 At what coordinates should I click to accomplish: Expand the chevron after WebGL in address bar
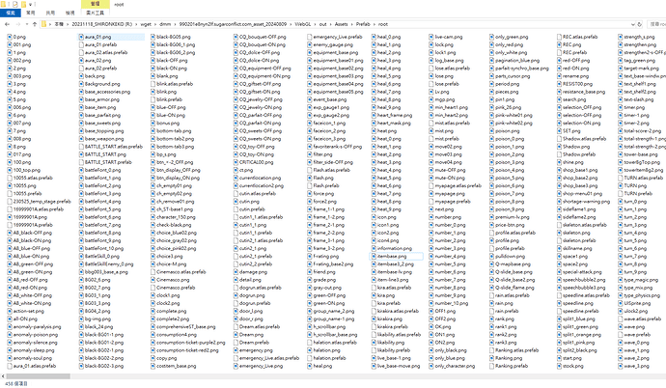pyautogui.click(x=316, y=24)
